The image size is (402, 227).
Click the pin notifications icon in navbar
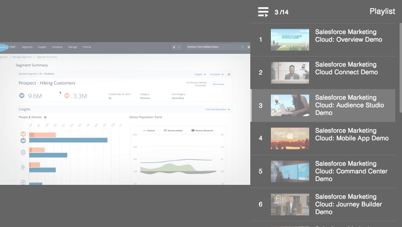(174, 47)
